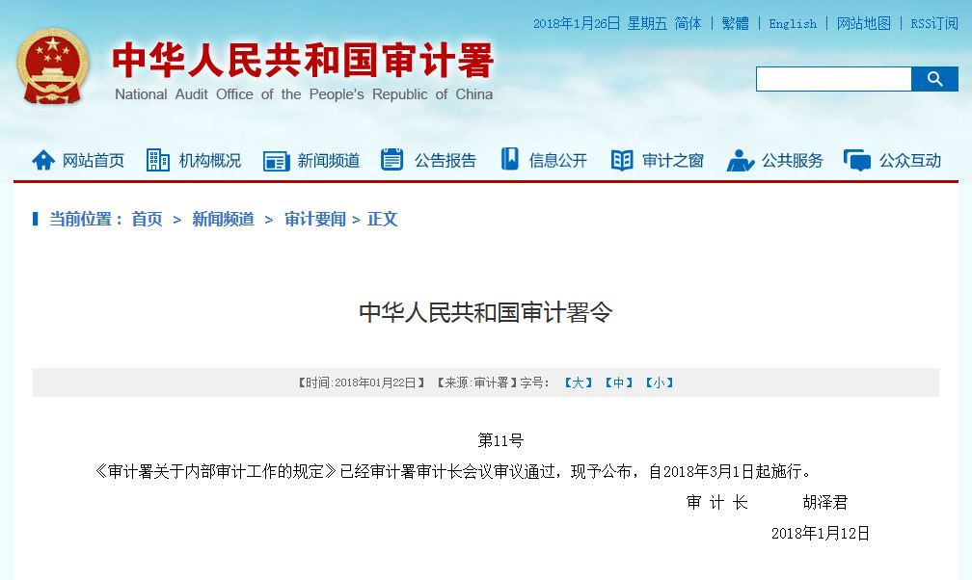This screenshot has height=580, width=972.
Task: Subscribe via the RSS订阅 link
Action: [x=931, y=23]
